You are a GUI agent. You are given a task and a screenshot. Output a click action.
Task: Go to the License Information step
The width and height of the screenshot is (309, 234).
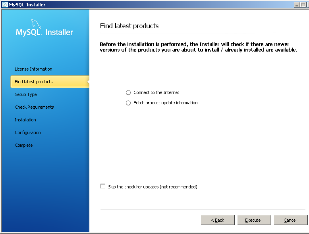[33, 69]
